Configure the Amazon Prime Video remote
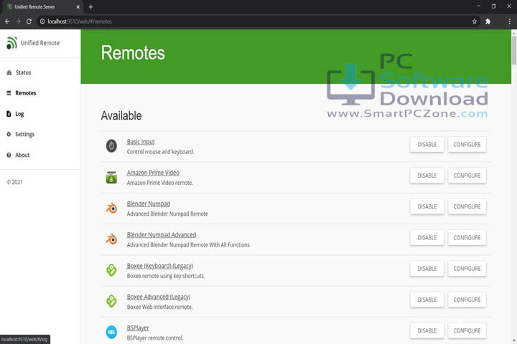The height and width of the screenshot is (344, 517). tap(467, 176)
